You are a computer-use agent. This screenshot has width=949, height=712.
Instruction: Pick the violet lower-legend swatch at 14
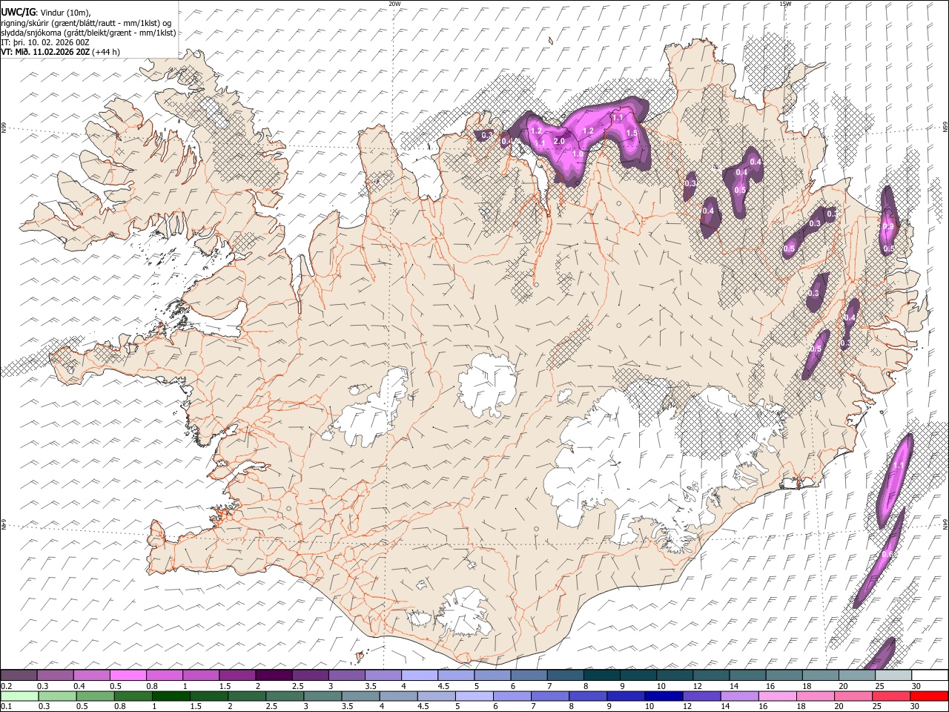(738, 696)
